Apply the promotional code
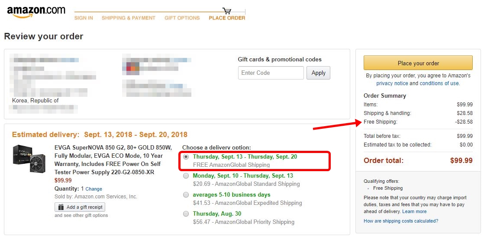Image resolution: width=484 pixels, height=239 pixels. coord(318,73)
